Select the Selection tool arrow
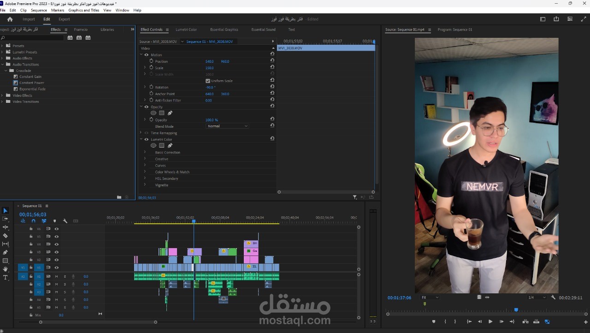This screenshot has height=333, width=590. (6, 210)
